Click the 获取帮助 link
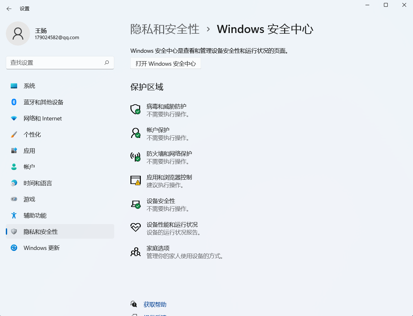This screenshot has height=316, width=413. tap(154, 304)
